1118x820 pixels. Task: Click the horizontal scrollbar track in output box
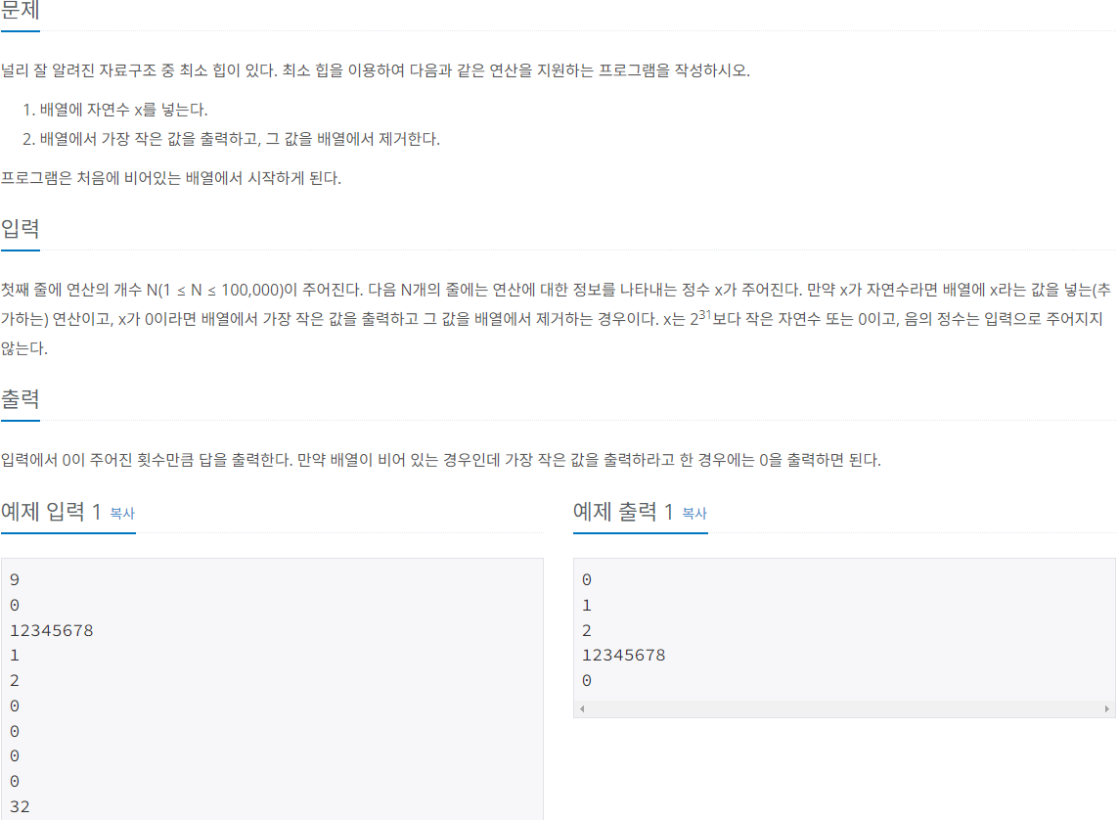[x=844, y=708]
